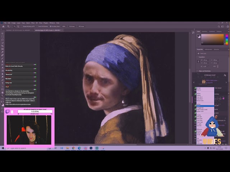Select the Lasso tool
Screen dimensions: 230x172
[x=3, y=40]
